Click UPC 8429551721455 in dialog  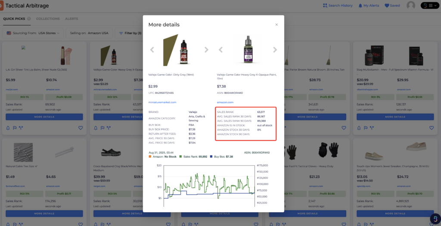pyautogui.click(x=161, y=93)
